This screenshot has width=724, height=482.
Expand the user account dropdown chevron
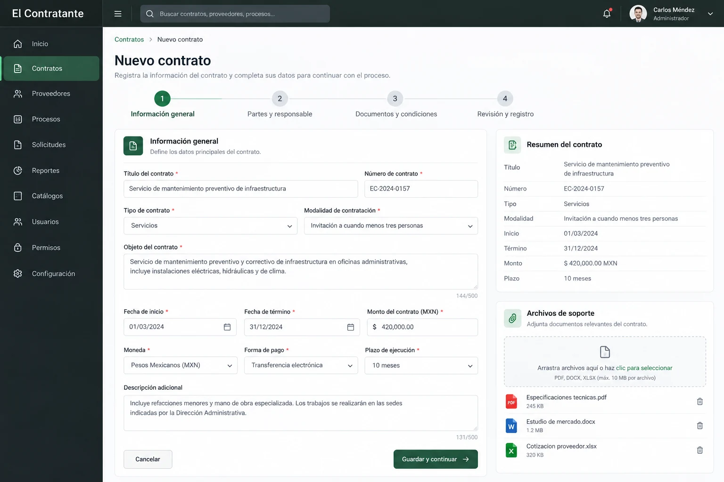710,14
